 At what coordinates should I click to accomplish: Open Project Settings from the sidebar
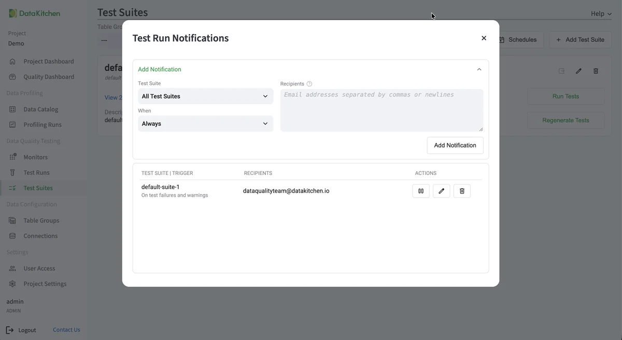44,283
